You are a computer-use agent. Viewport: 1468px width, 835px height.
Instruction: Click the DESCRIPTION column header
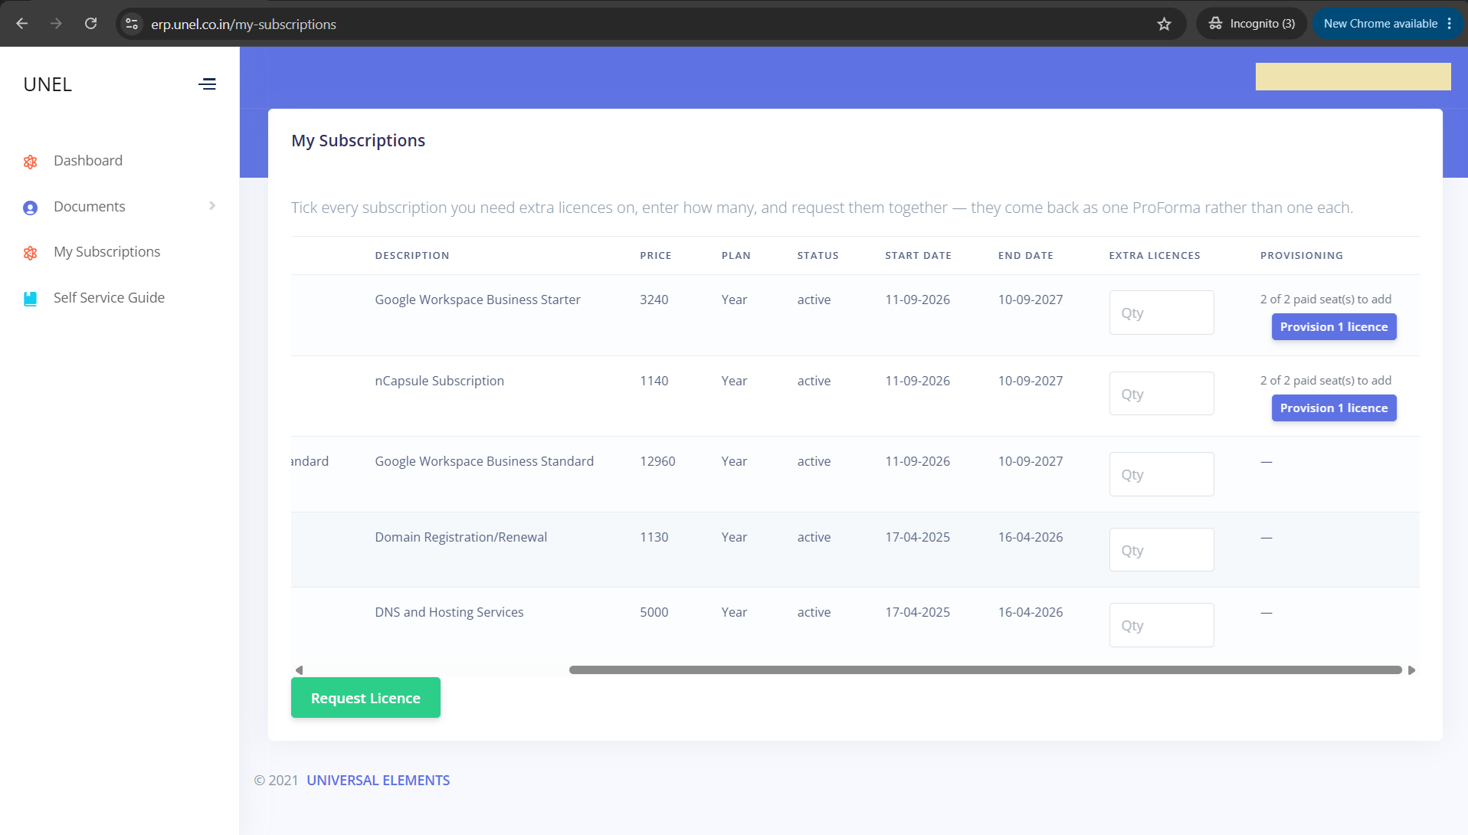click(x=412, y=256)
